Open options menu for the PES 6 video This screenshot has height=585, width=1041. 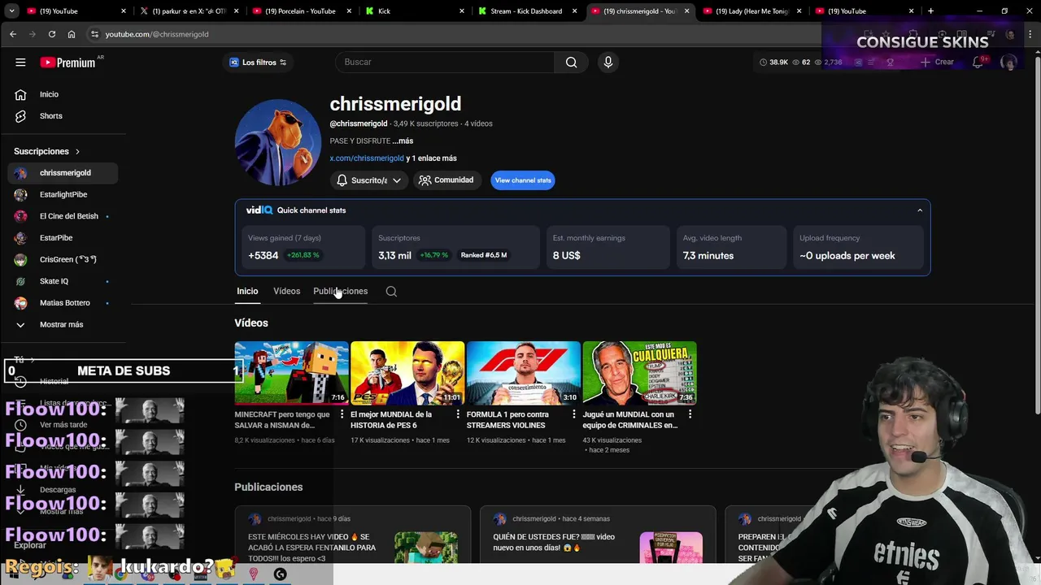[x=458, y=414]
